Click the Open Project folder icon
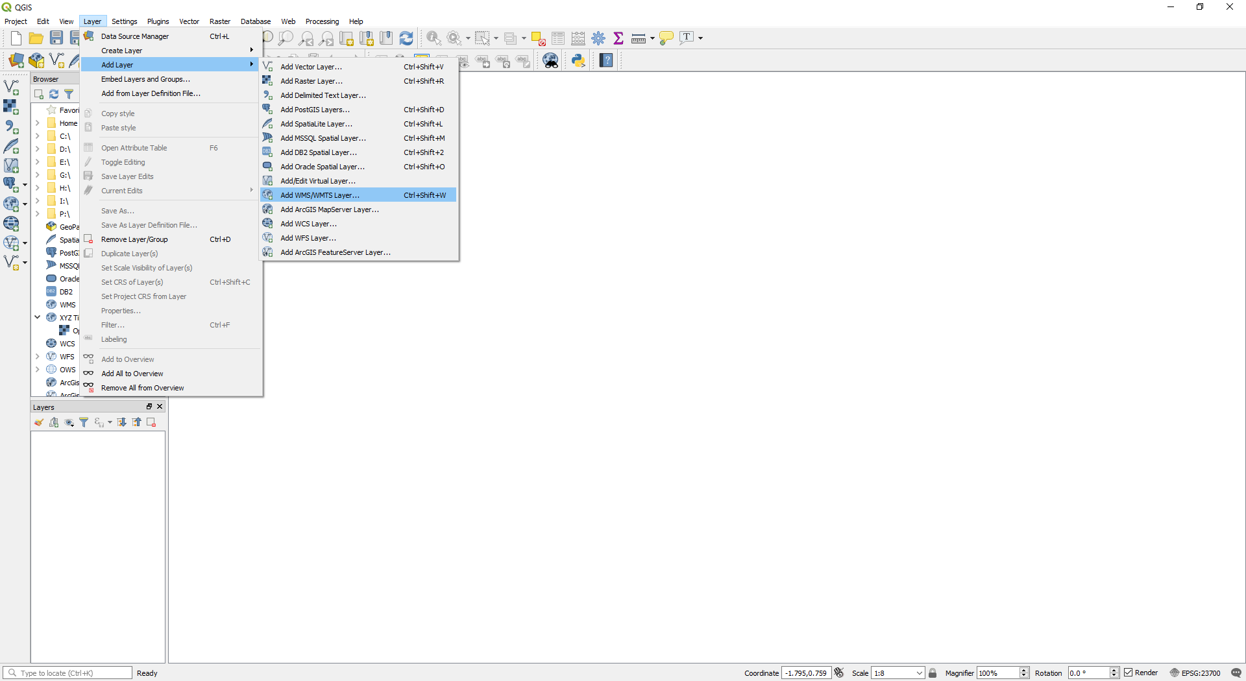The width and height of the screenshot is (1246, 681). point(36,38)
